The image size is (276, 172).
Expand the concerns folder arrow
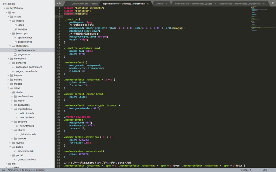[x=10, y=63]
